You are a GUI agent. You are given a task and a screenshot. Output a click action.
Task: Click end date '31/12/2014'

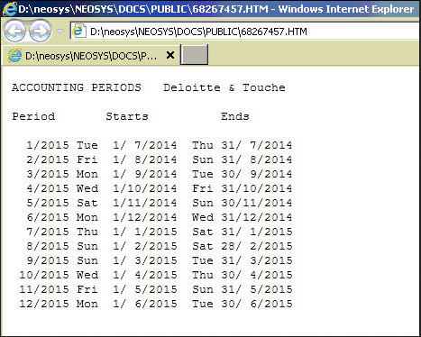pyautogui.click(x=257, y=217)
